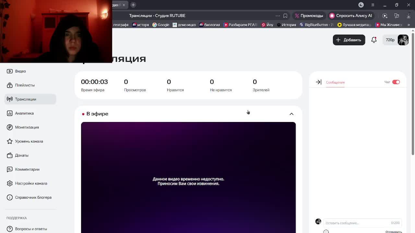Open Монетизация in the sidebar

30,127
